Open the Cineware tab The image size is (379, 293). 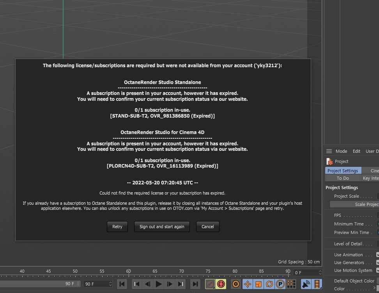click(370, 171)
